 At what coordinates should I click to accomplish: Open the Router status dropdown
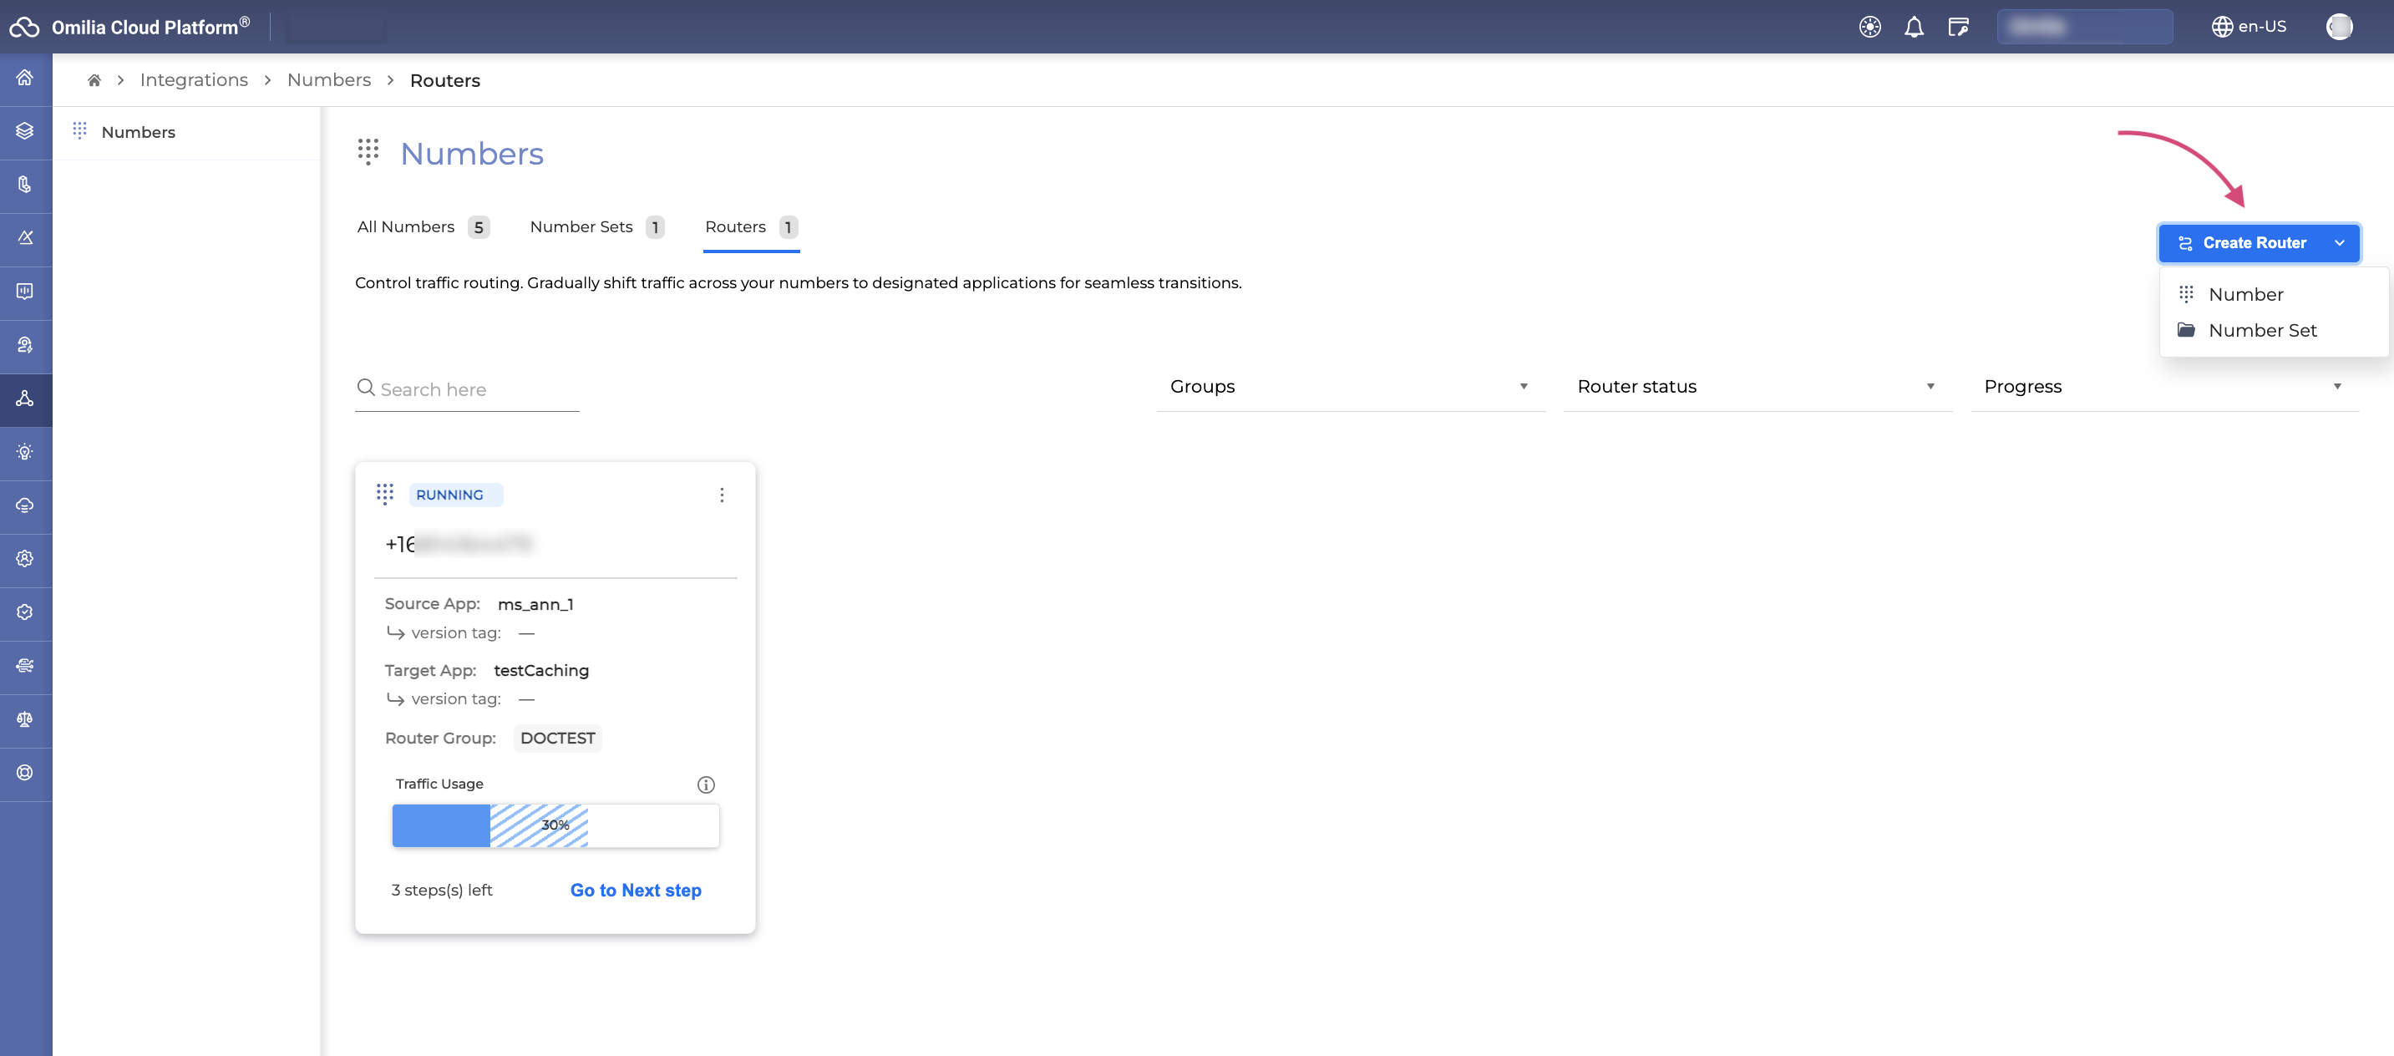1757,387
